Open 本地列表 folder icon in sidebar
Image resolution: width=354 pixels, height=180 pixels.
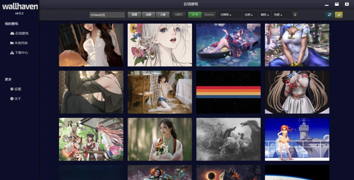pos(12,43)
